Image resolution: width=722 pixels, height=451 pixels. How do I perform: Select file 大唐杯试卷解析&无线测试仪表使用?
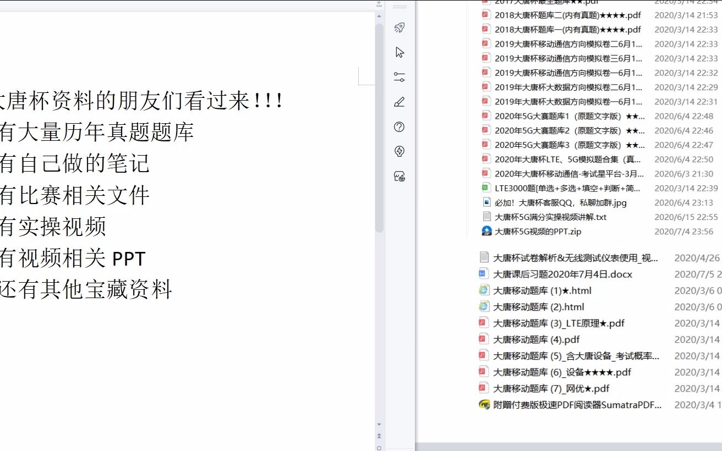pyautogui.click(x=576, y=258)
